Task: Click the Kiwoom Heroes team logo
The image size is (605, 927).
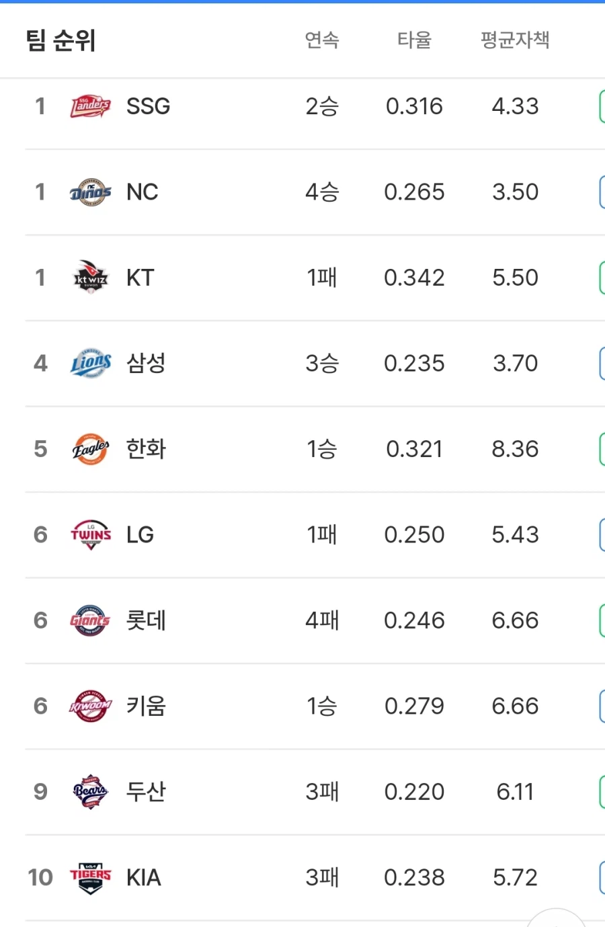Action: (x=91, y=706)
